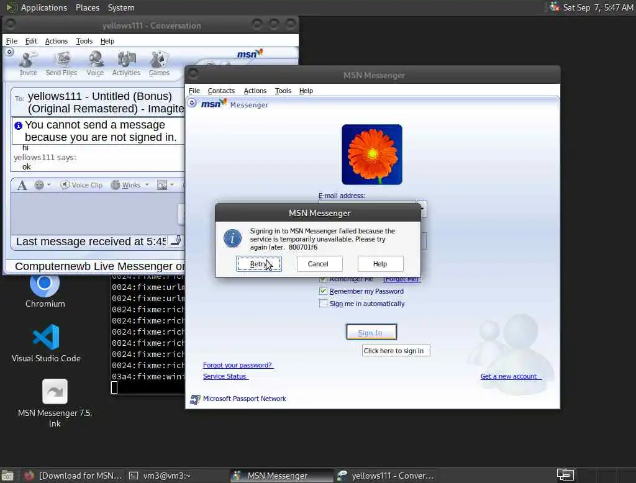Viewport: 636px width, 483px height.
Task: Open Actions menu in conversation window
Action: 57,41
